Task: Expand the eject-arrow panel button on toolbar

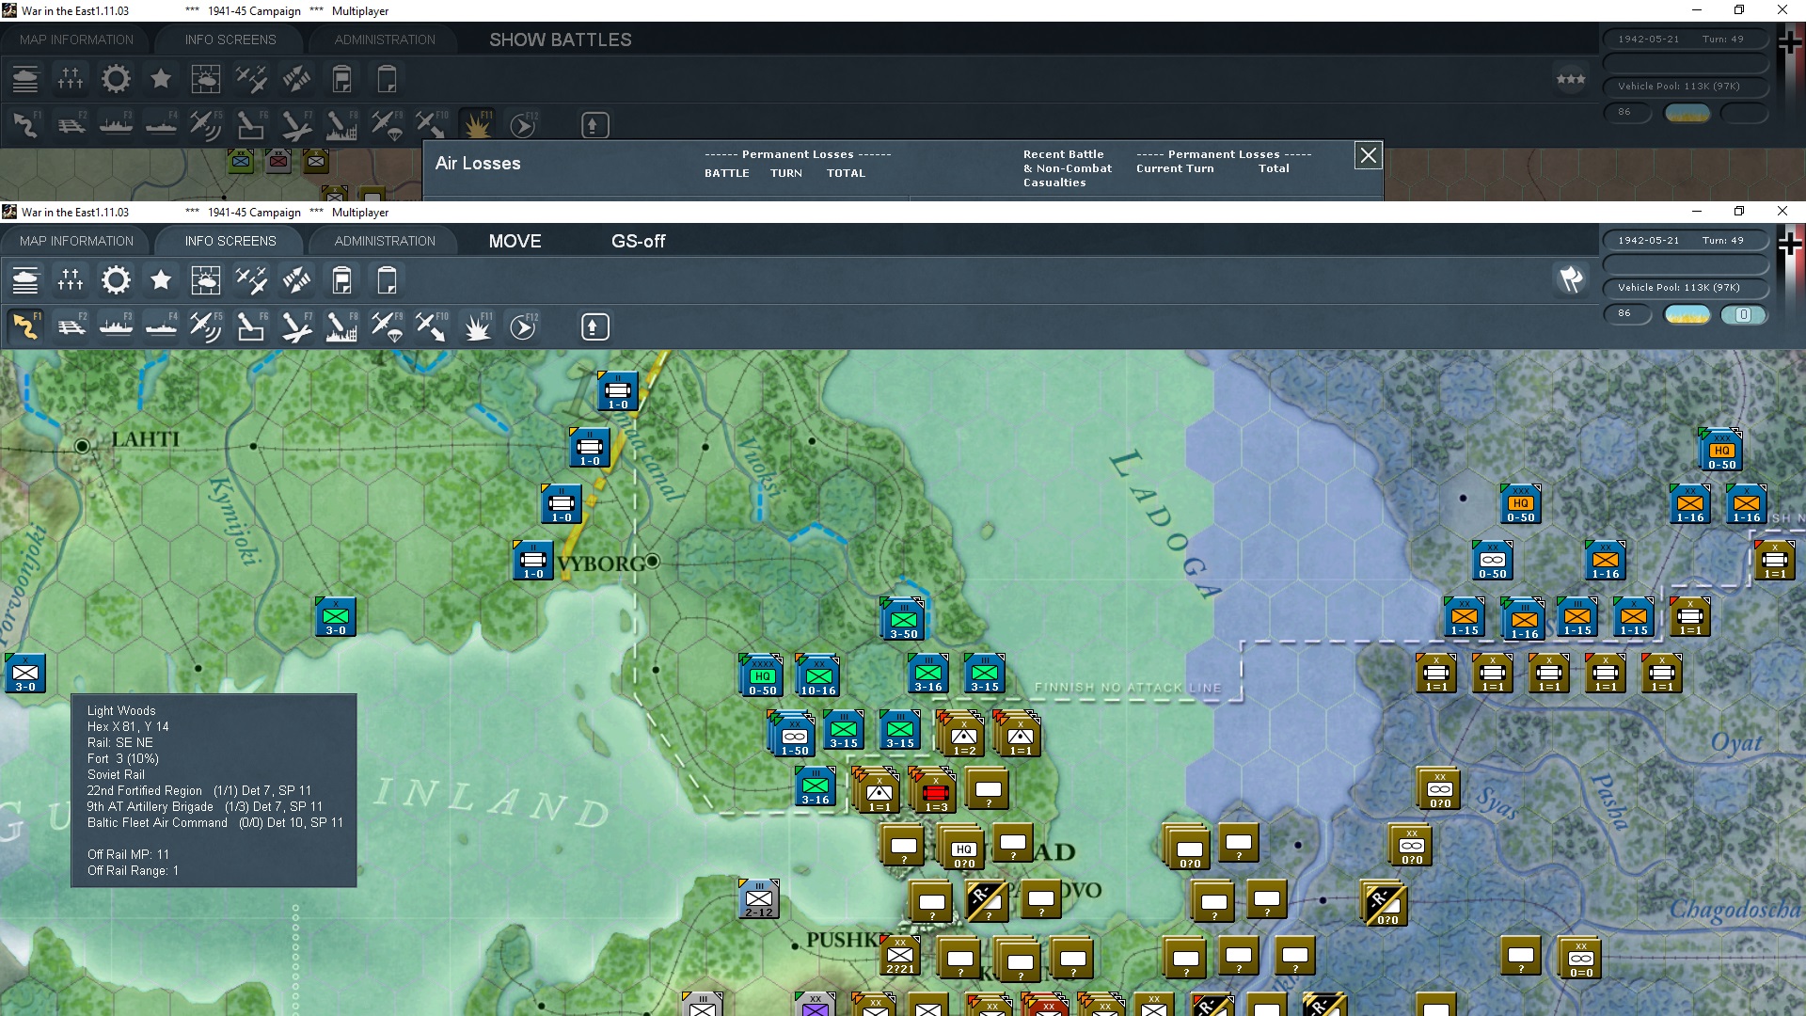Action: click(594, 326)
